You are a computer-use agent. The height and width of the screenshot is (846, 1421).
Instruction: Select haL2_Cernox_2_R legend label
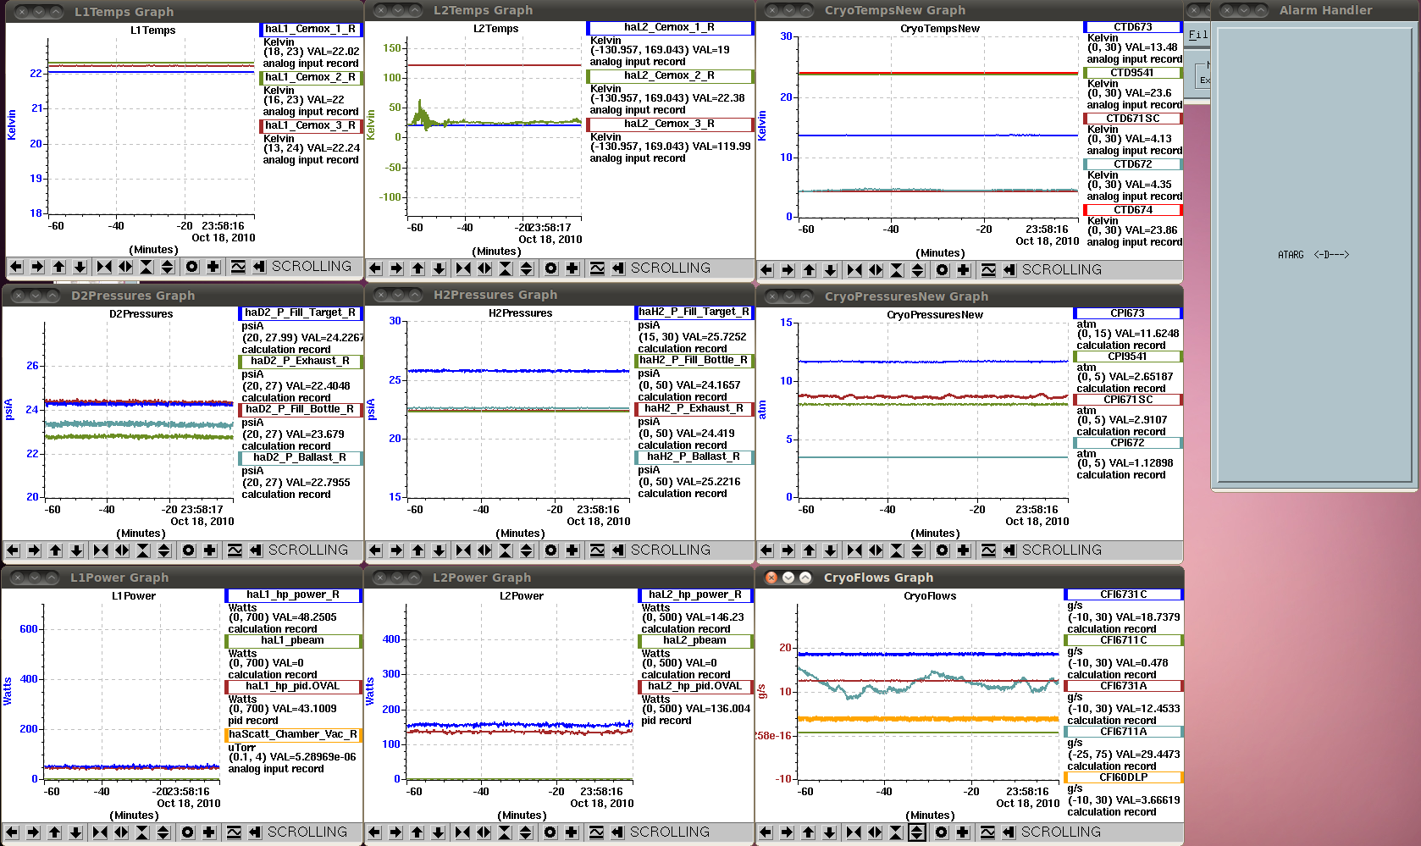click(670, 76)
